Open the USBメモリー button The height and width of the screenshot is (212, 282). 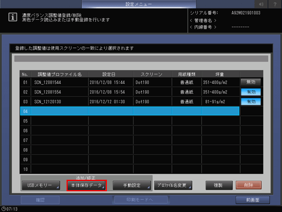(41, 185)
